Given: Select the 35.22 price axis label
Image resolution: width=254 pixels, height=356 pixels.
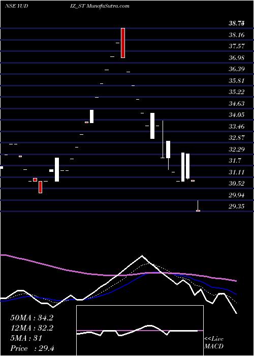Looking at the screenshot, I should pos(236,92).
